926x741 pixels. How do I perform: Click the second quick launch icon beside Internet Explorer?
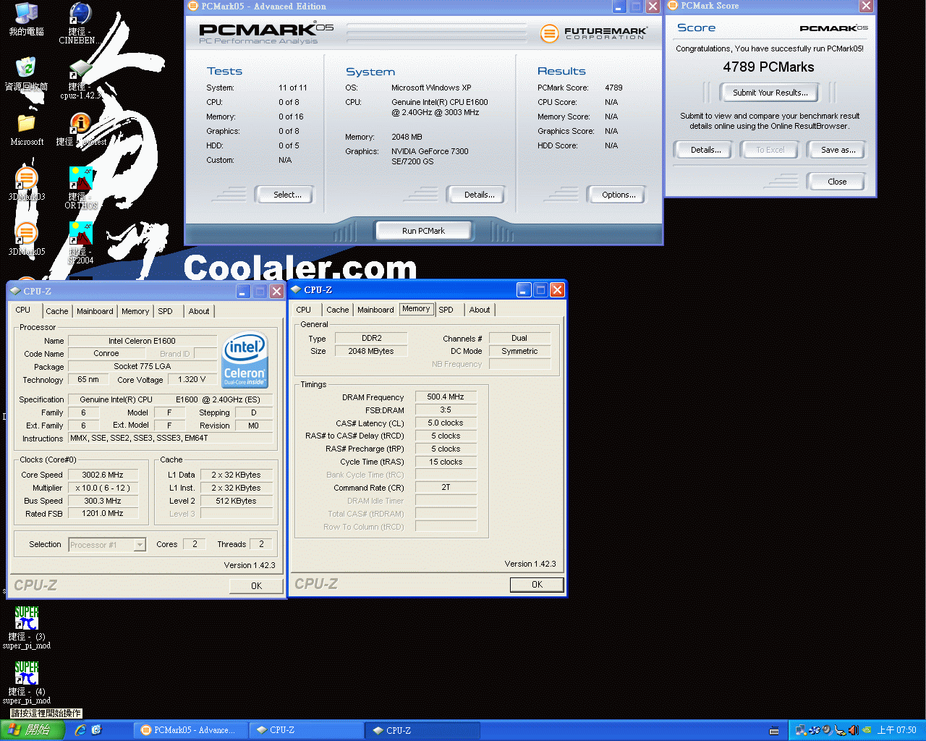(x=96, y=730)
